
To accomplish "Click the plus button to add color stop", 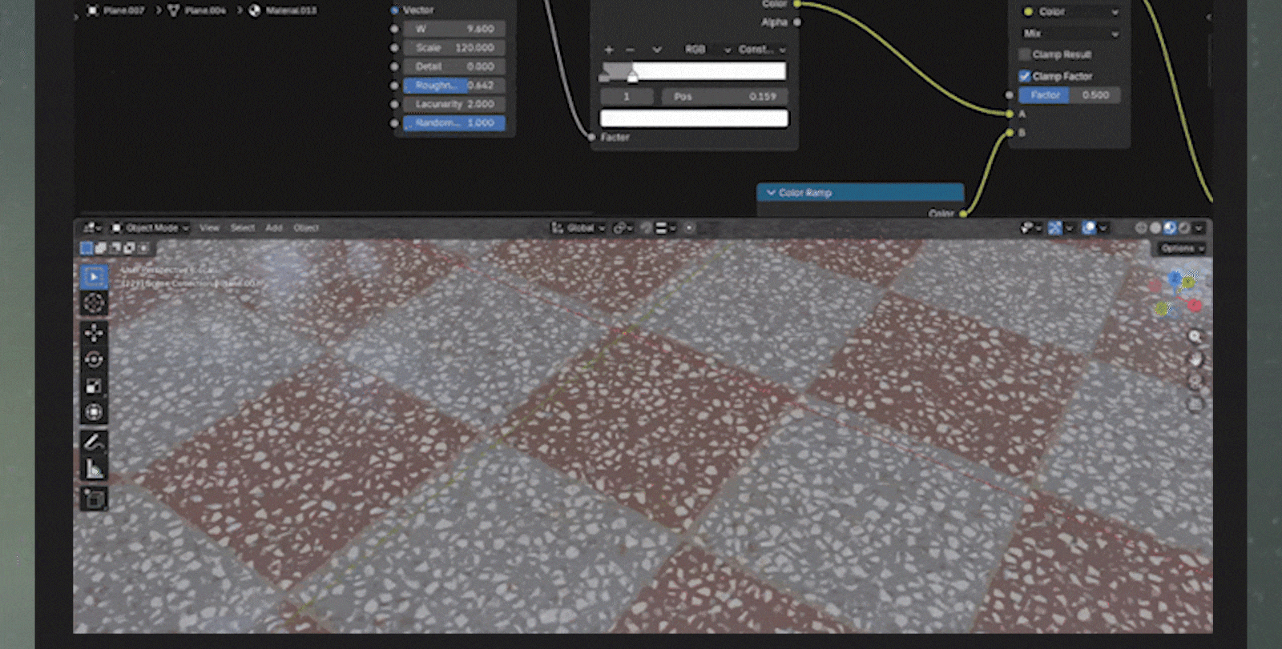I will (609, 50).
